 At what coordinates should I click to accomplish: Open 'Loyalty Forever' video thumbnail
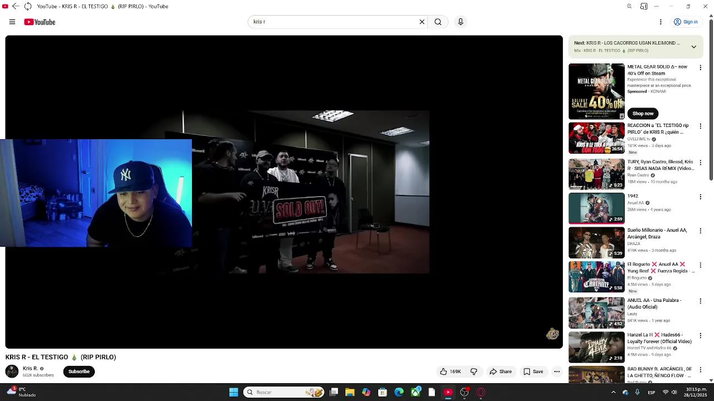tap(596, 347)
